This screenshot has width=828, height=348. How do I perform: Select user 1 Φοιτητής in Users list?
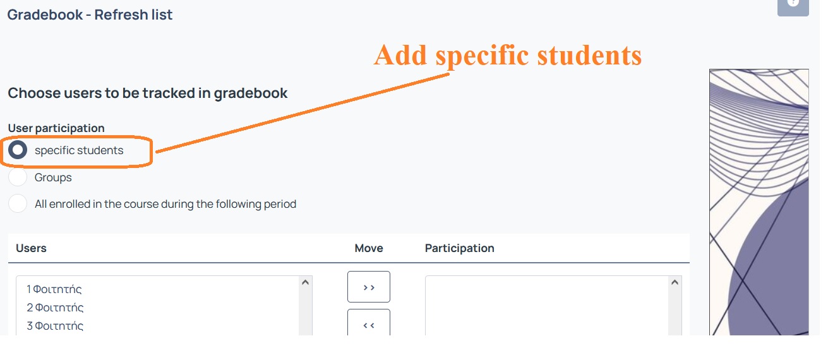pos(54,289)
